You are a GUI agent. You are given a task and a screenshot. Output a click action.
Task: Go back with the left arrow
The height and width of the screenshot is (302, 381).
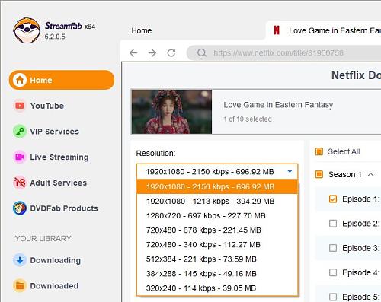[x=133, y=52]
